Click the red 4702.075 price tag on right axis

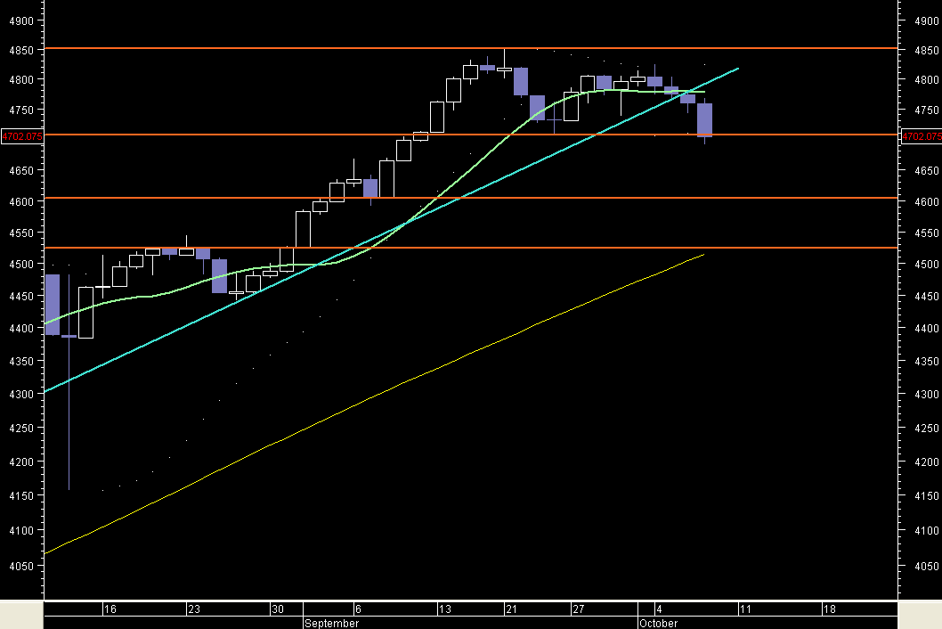[x=921, y=136]
